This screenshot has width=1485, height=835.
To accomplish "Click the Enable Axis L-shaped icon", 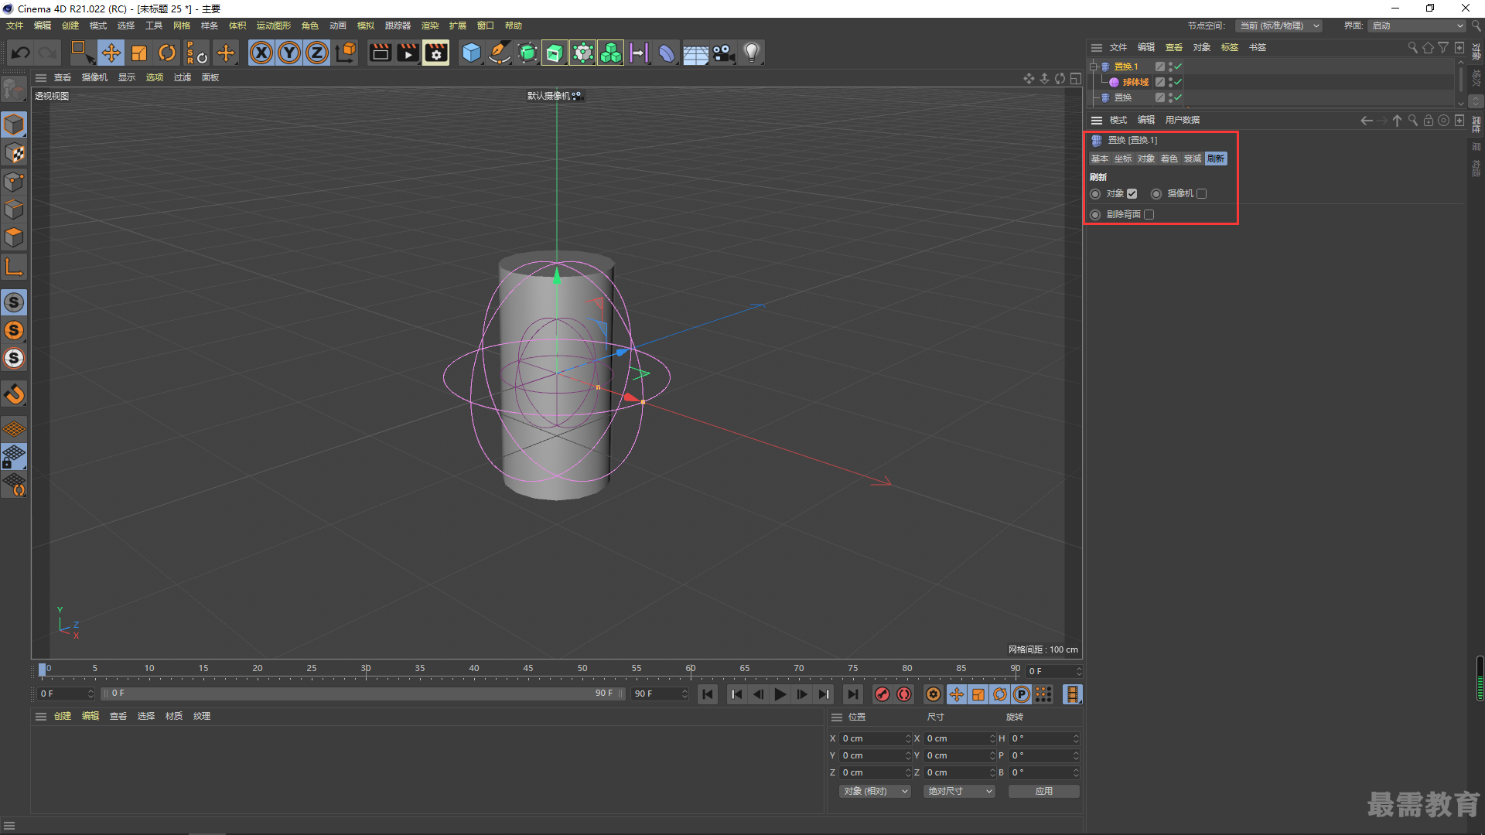I will pyautogui.click(x=14, y=268).
